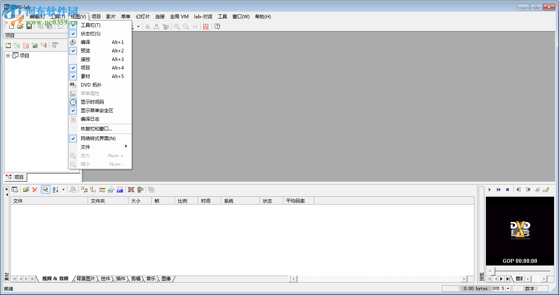This screenshot has height=295, width=559.
Task: Sort by the 文件夹 column header
Action: (x=108, y=201)
